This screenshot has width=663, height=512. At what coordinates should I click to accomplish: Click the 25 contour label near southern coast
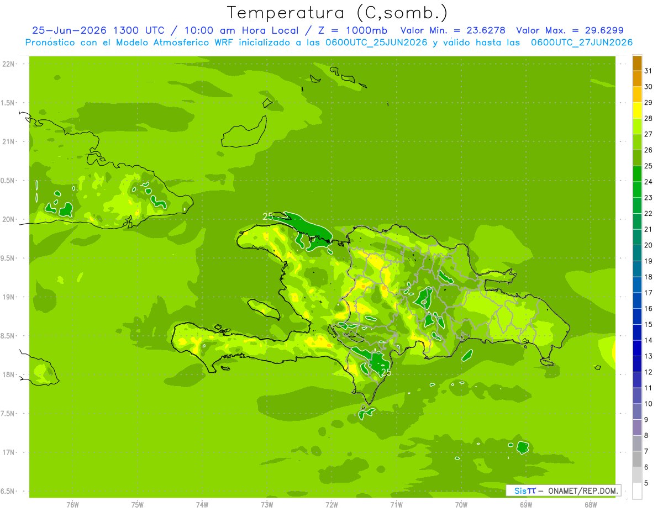[386, 372]
